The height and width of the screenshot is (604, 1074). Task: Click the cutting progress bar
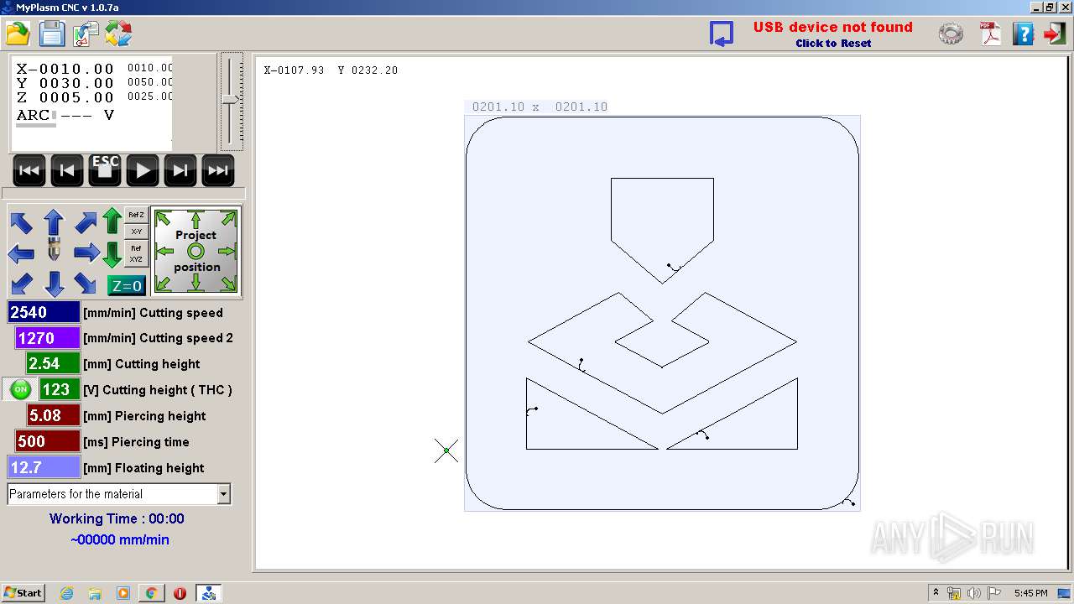click(123, 194)
